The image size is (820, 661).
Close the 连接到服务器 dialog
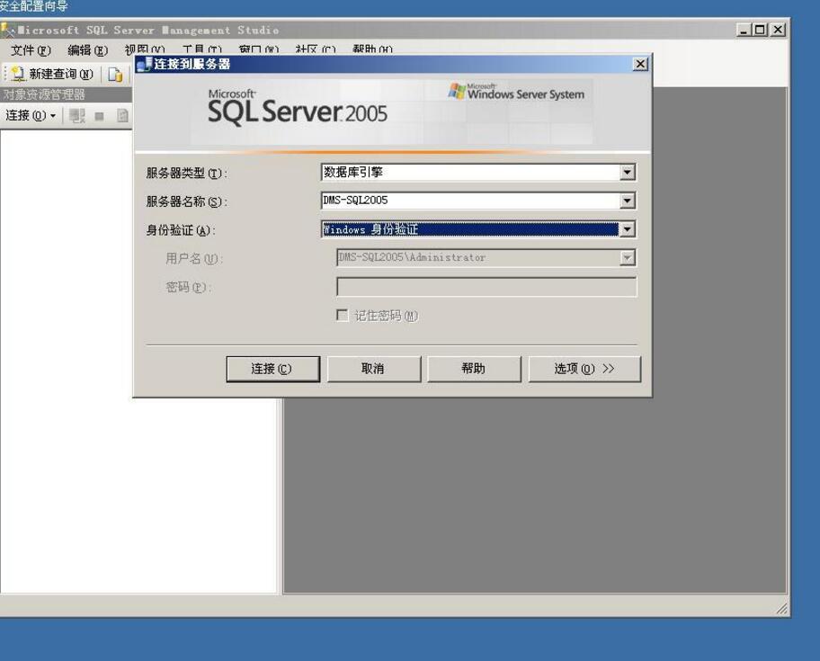pos(640,65)
